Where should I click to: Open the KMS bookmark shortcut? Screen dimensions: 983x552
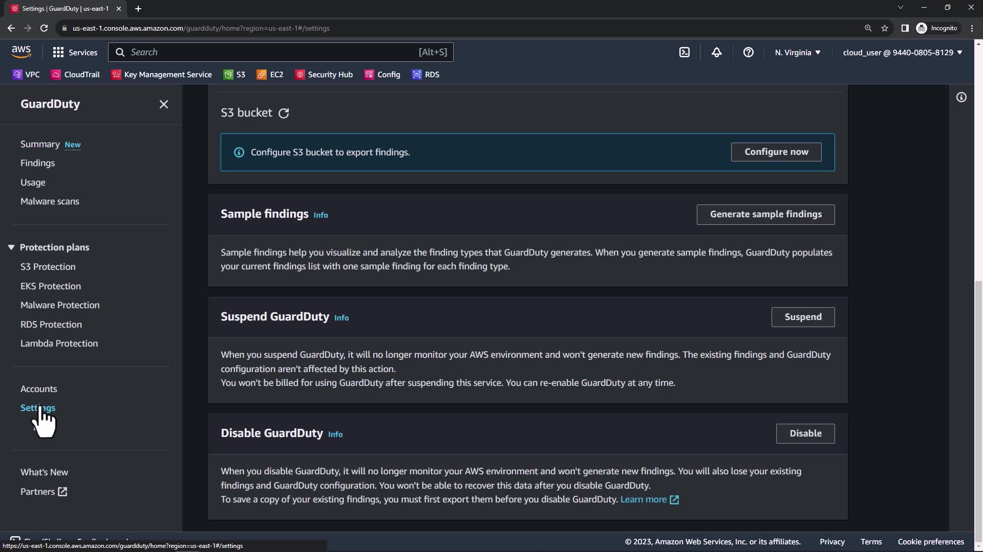pyautogui.click(x=162, y=75)
